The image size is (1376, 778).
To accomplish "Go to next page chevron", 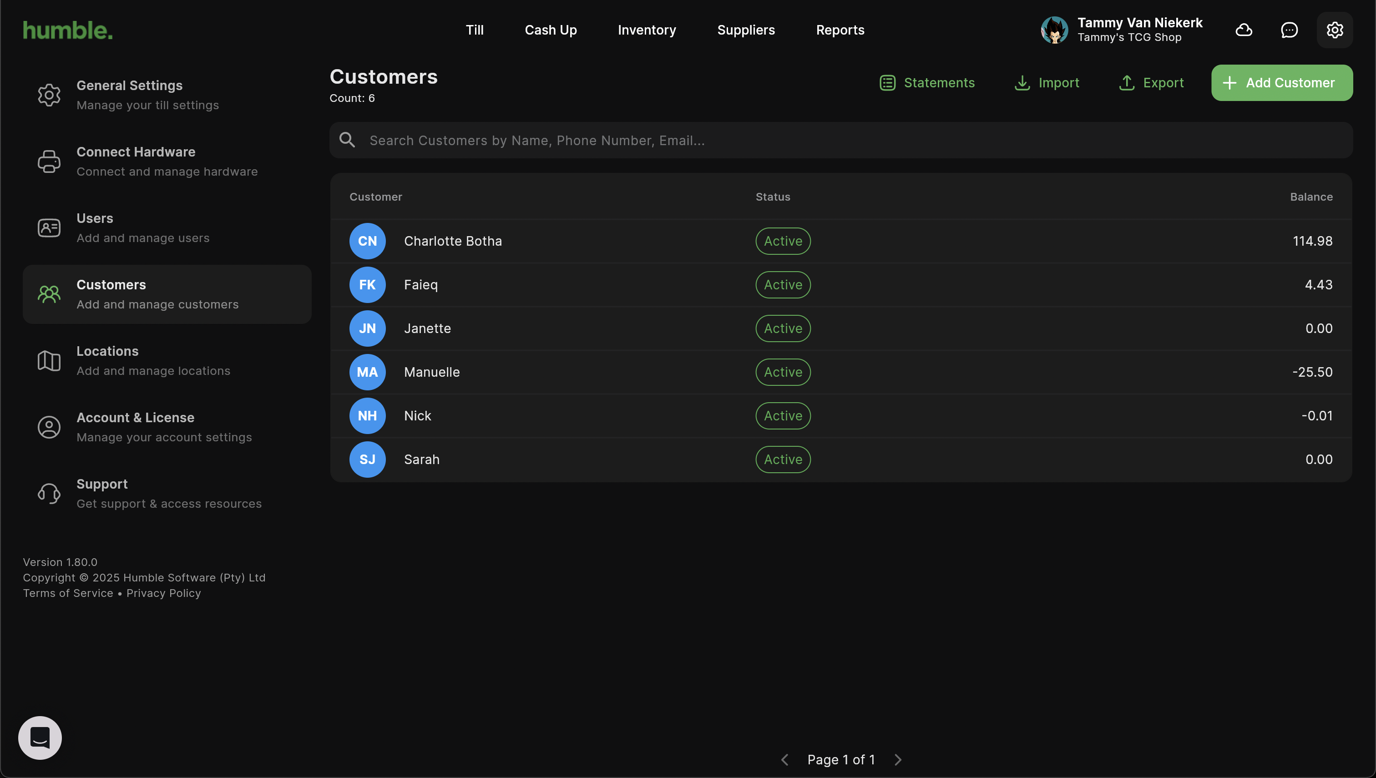I will pyautogui.click(x=898, y=759).
